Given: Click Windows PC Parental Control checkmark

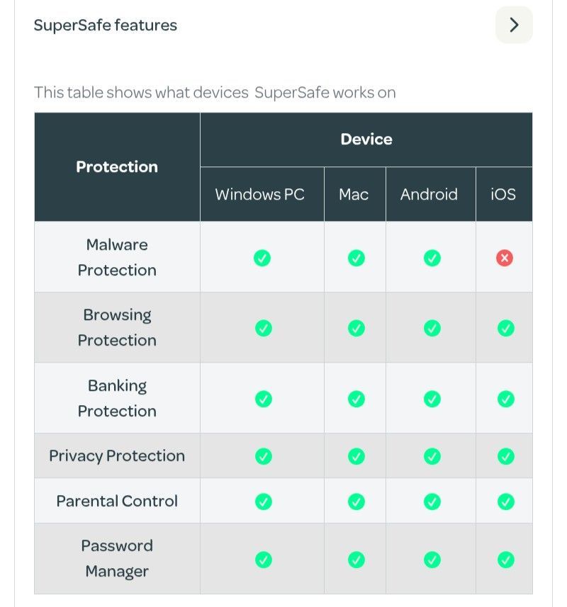Looking at the screenshot, I should [263, 501].
